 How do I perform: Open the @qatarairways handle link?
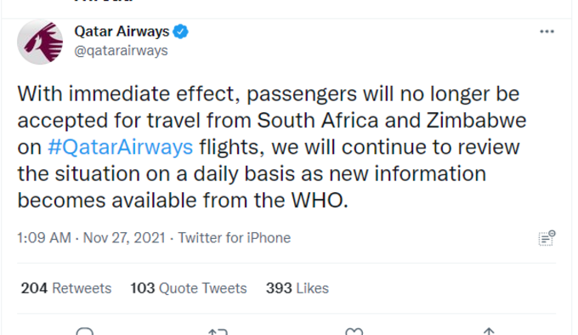pyautogui.click(x=121, y=50)
